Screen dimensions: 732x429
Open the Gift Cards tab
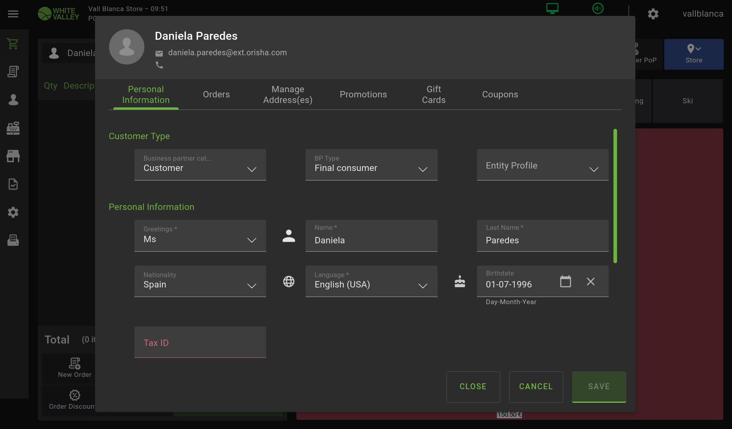[433, 95]
